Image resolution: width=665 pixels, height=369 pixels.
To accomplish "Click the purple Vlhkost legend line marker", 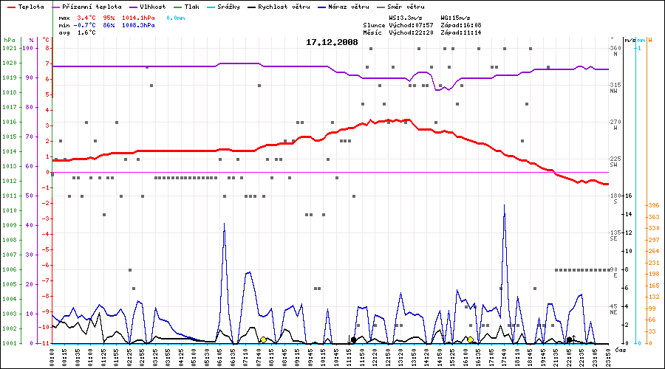I will pyautogui.click(x=134, y=6).
